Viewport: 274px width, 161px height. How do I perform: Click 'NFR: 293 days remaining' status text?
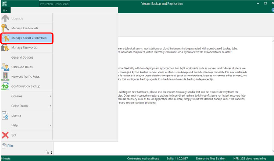[250, 159]
